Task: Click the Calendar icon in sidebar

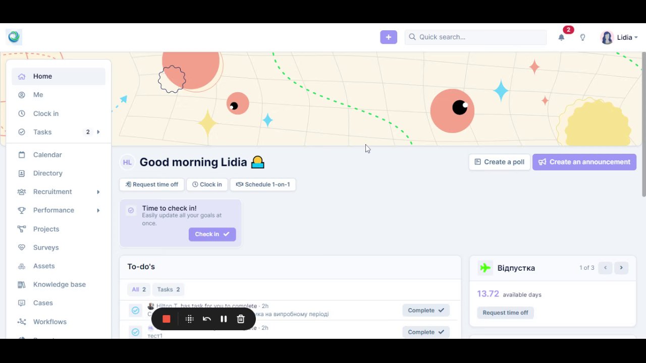Action: tap(22, 155)
